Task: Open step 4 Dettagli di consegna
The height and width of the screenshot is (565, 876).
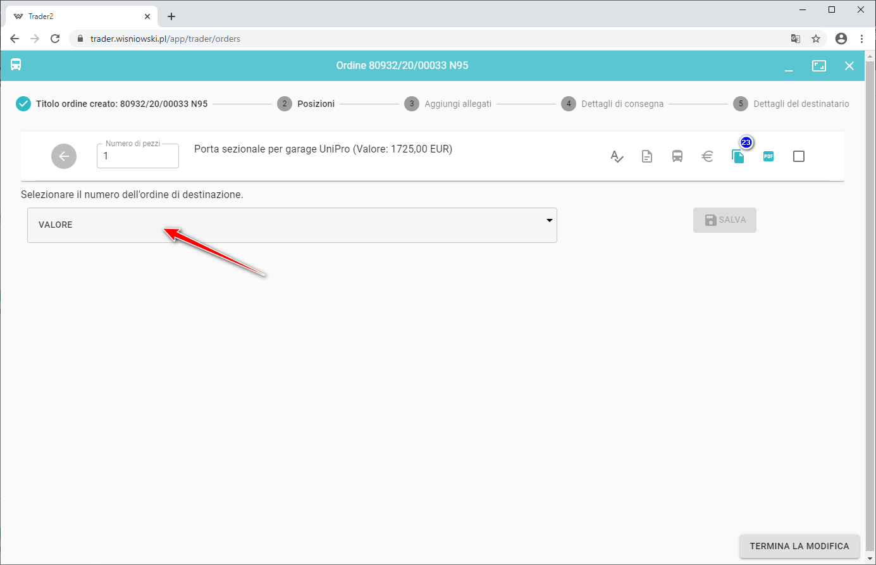Action: tap(612, 104)
